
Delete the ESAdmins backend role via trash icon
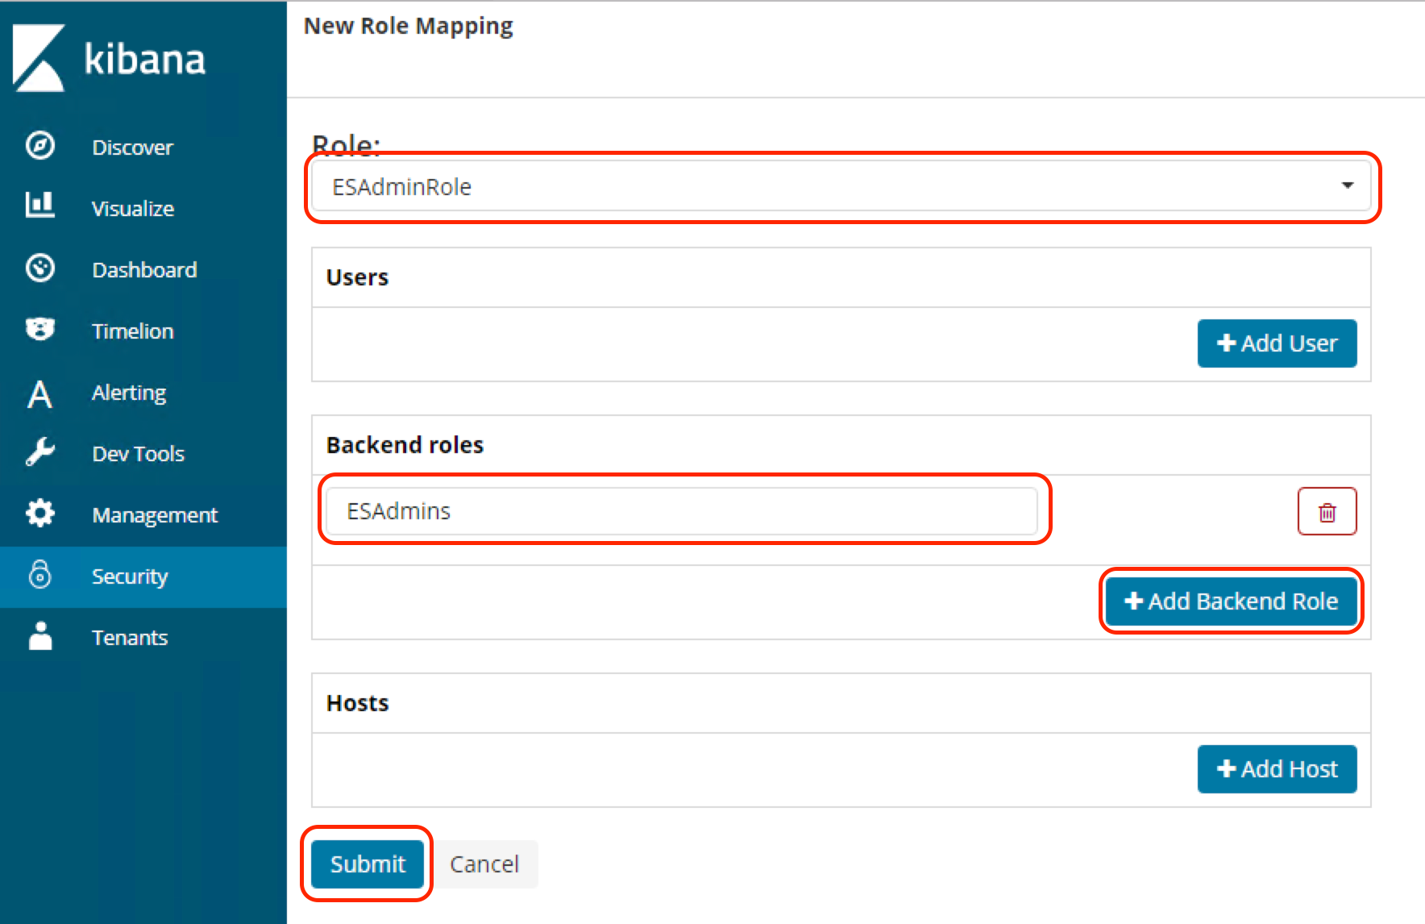coord(1327,510)
